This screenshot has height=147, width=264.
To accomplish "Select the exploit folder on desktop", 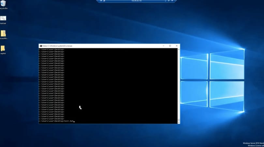I will (3, 50).
